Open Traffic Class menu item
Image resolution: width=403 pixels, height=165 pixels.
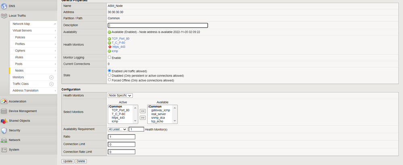[21, 84]
